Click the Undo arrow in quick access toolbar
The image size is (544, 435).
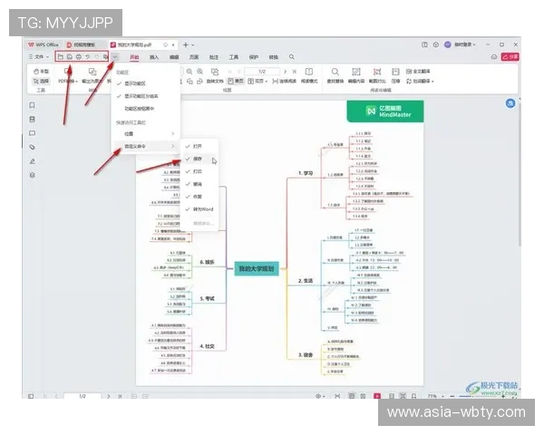88,57
